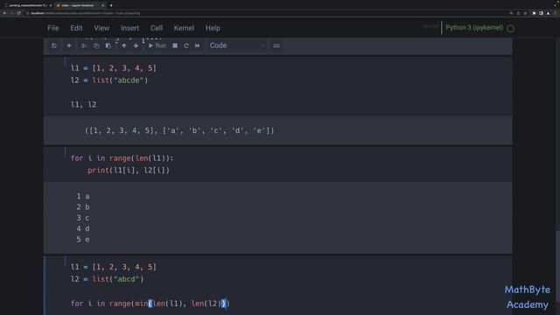
Task: Switch to the Jupyter Notebook browser tab
Action: click(80, 5)
